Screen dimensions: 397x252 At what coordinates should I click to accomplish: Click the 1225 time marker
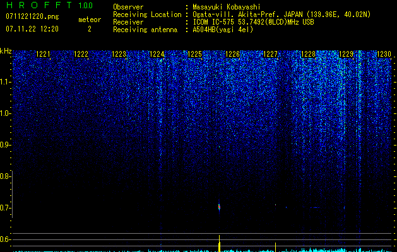coord(194,54)
